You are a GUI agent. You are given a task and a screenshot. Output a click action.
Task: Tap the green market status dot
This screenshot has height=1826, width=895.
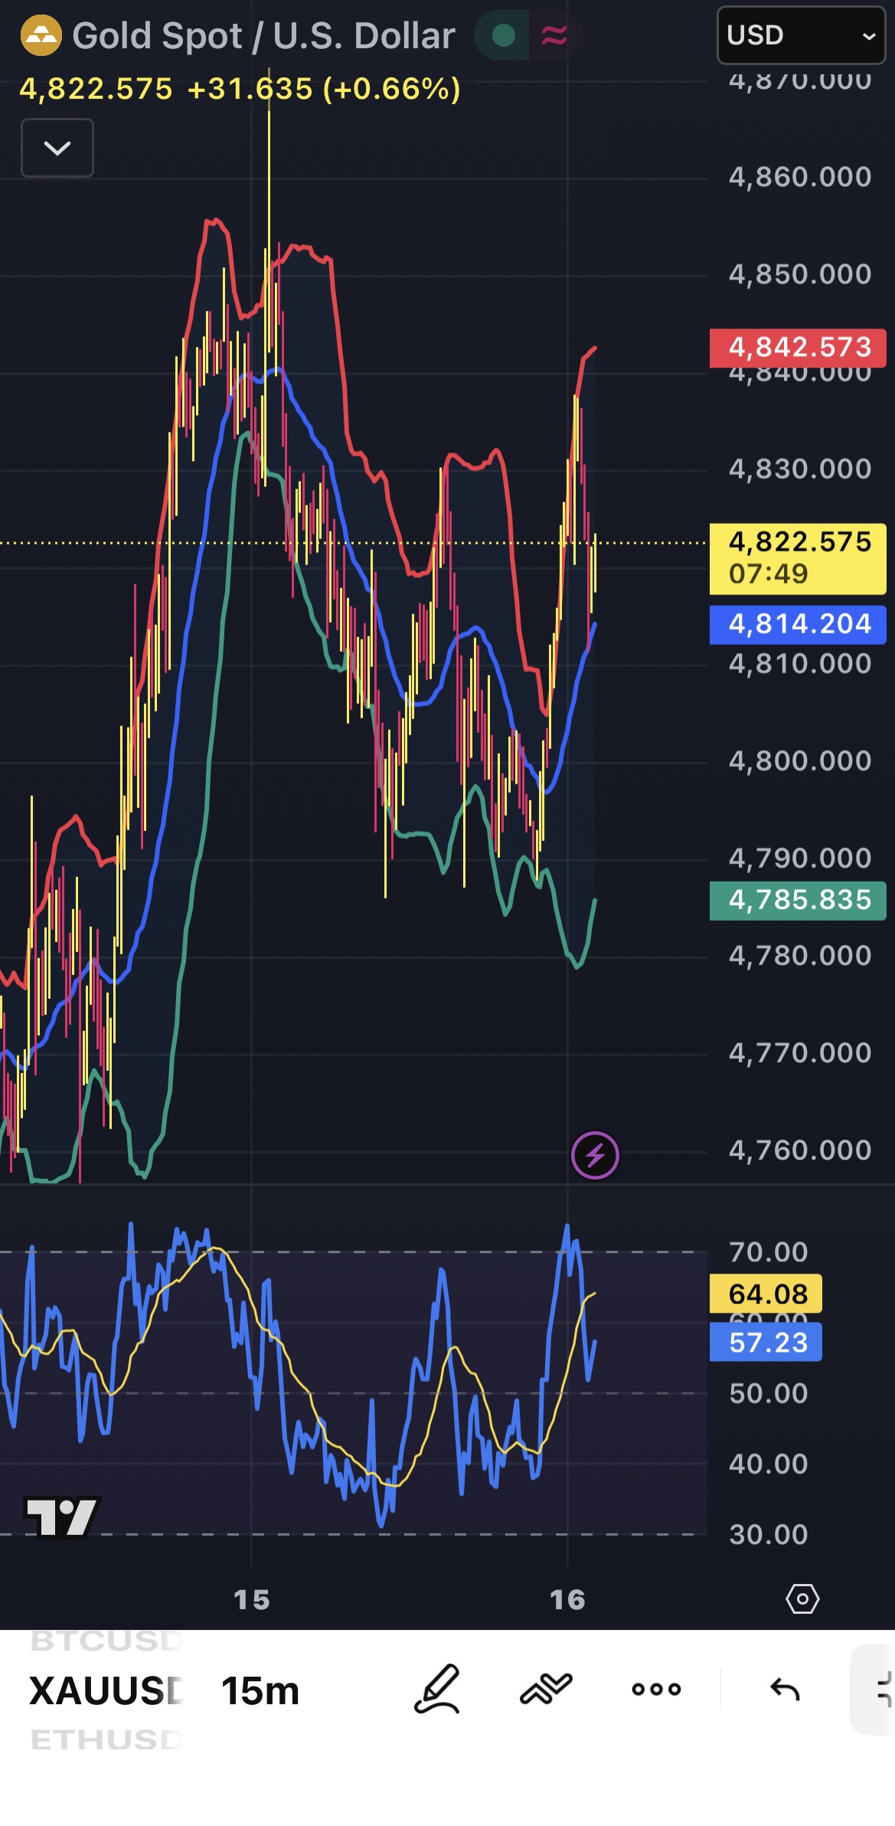pyautogui.click(x=503, y=35)
